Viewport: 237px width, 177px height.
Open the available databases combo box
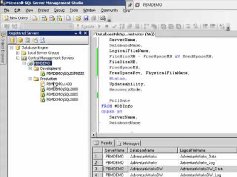[x=46, y=26]
